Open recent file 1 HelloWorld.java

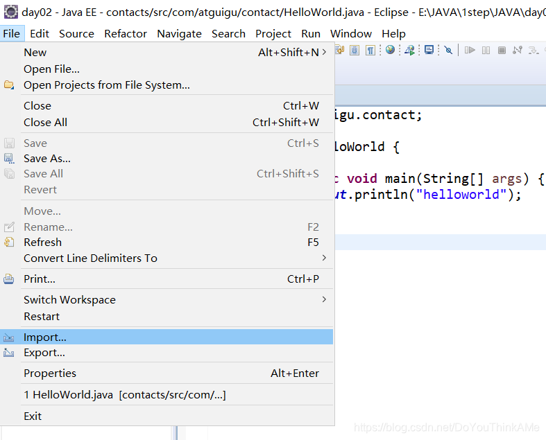[167, 395]
